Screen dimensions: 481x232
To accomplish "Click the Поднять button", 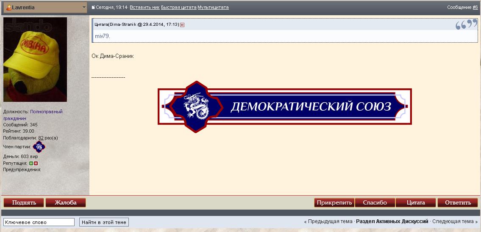I will [24, 202].
